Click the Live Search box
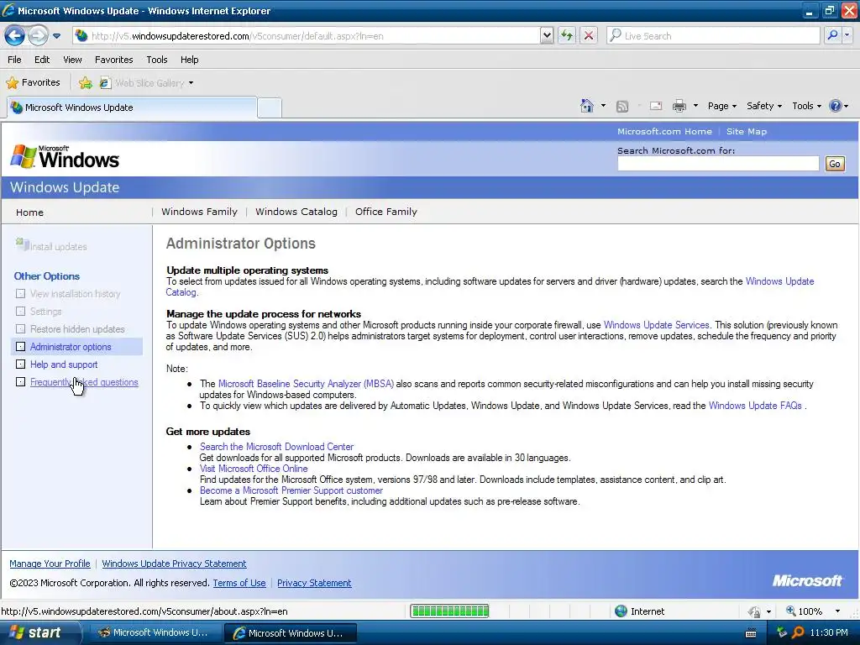The width and height of the screenshot is (860, 645). (713, 35)
